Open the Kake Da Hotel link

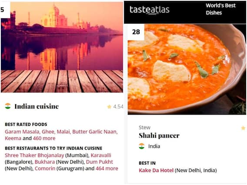[156, 170]
